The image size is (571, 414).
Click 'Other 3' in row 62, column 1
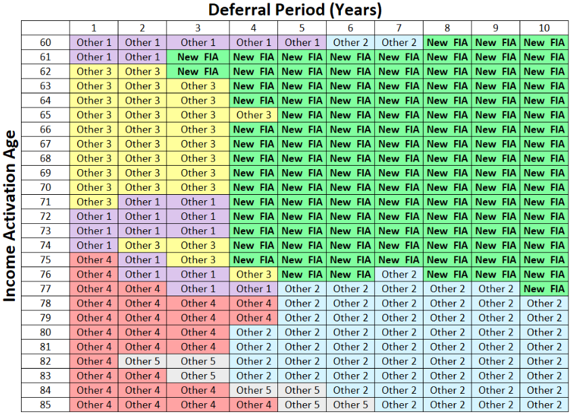(x=94, y=72)
